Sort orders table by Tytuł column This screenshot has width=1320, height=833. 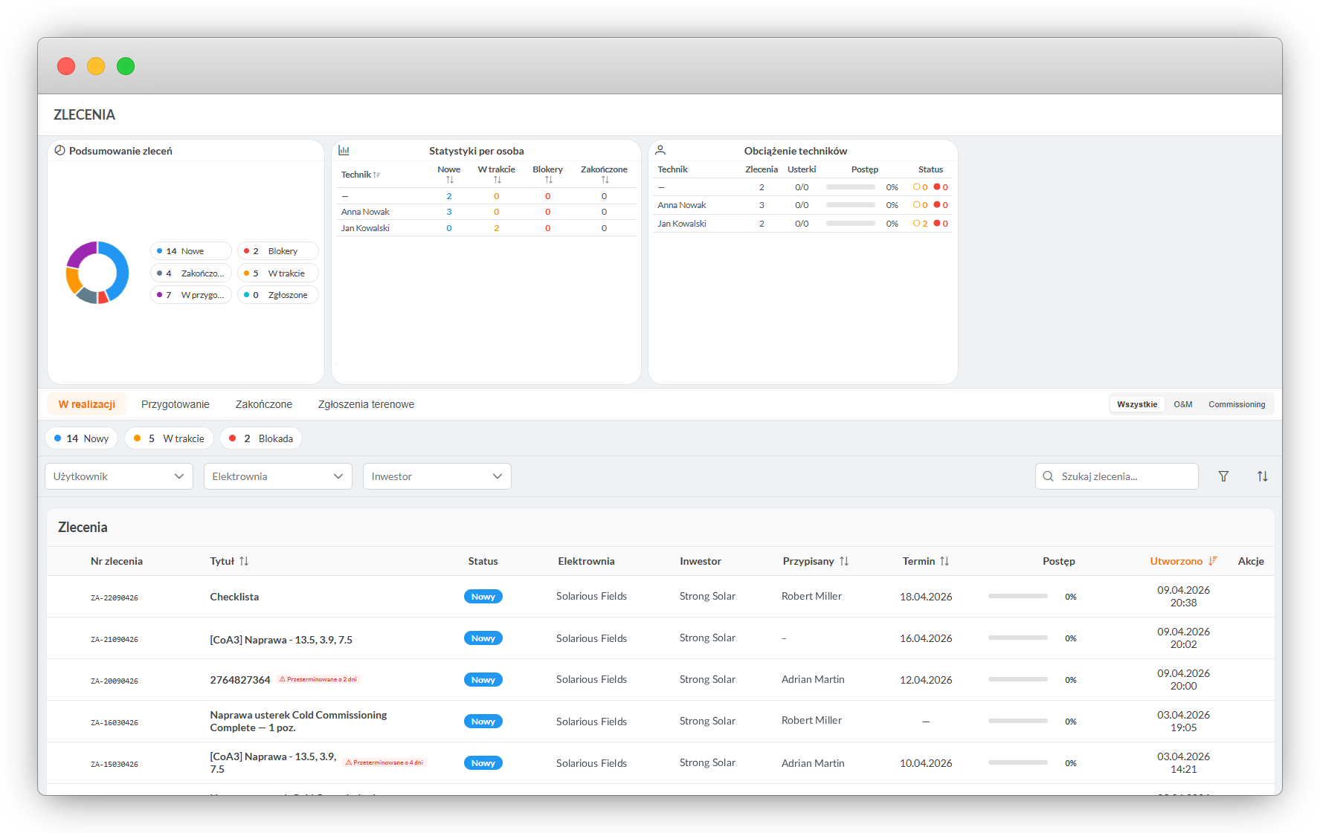[244, 561]
